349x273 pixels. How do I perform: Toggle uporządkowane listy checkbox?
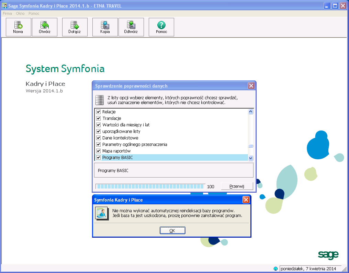click(98, 131)
